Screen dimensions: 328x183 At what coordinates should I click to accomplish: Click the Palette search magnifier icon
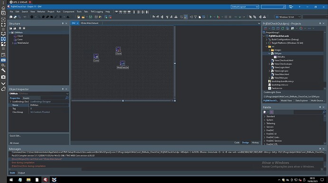(x=324, y=112)
